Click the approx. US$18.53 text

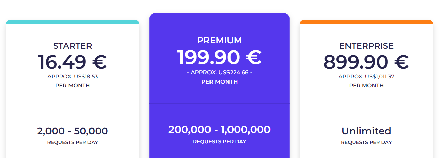(x=73, y=77)
